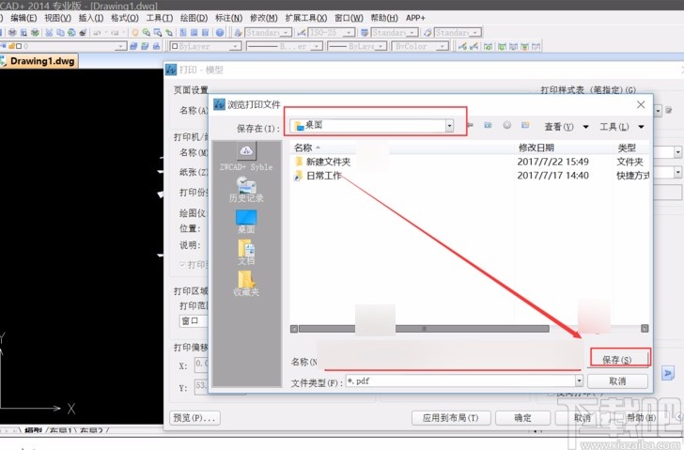Open the 文件类型 *.pdf dropdown
The width and height of the screenshot is (684, 450).
[x=579, y=381]
